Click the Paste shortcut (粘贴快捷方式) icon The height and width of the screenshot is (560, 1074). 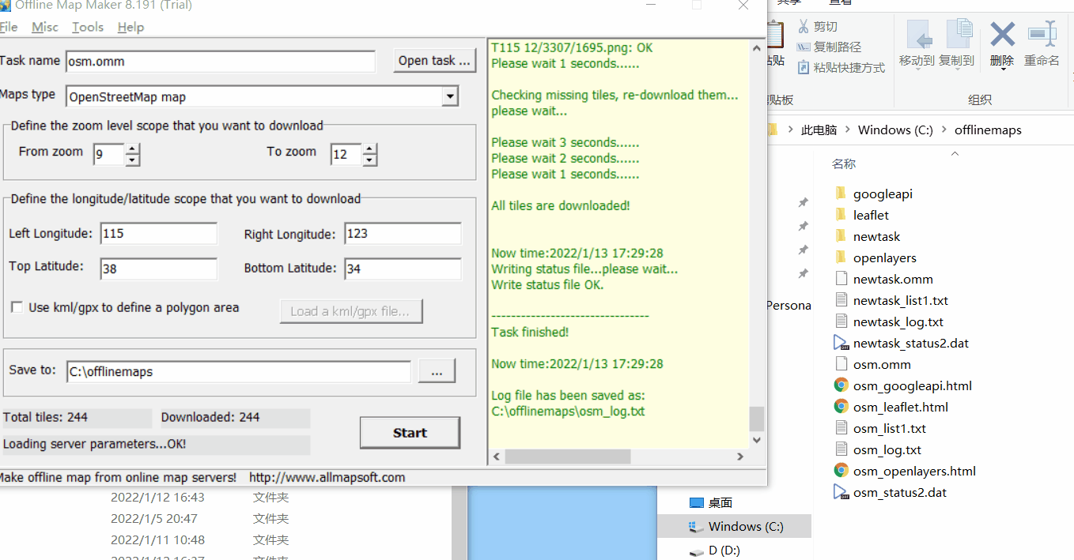pos(804,68)
